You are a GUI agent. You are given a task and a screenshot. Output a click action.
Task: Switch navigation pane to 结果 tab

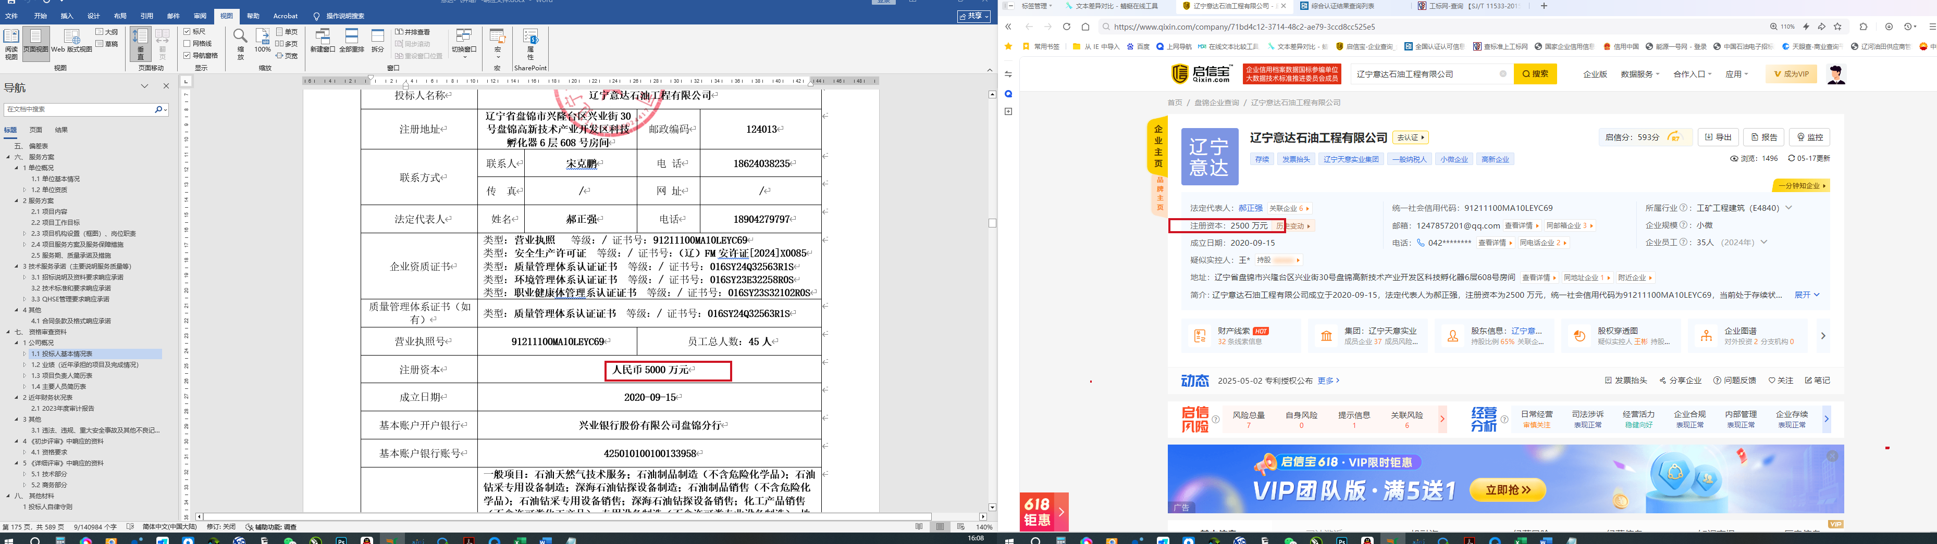coord(61,130)
